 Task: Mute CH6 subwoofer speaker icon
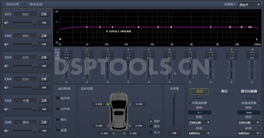(x=6, y=131)
